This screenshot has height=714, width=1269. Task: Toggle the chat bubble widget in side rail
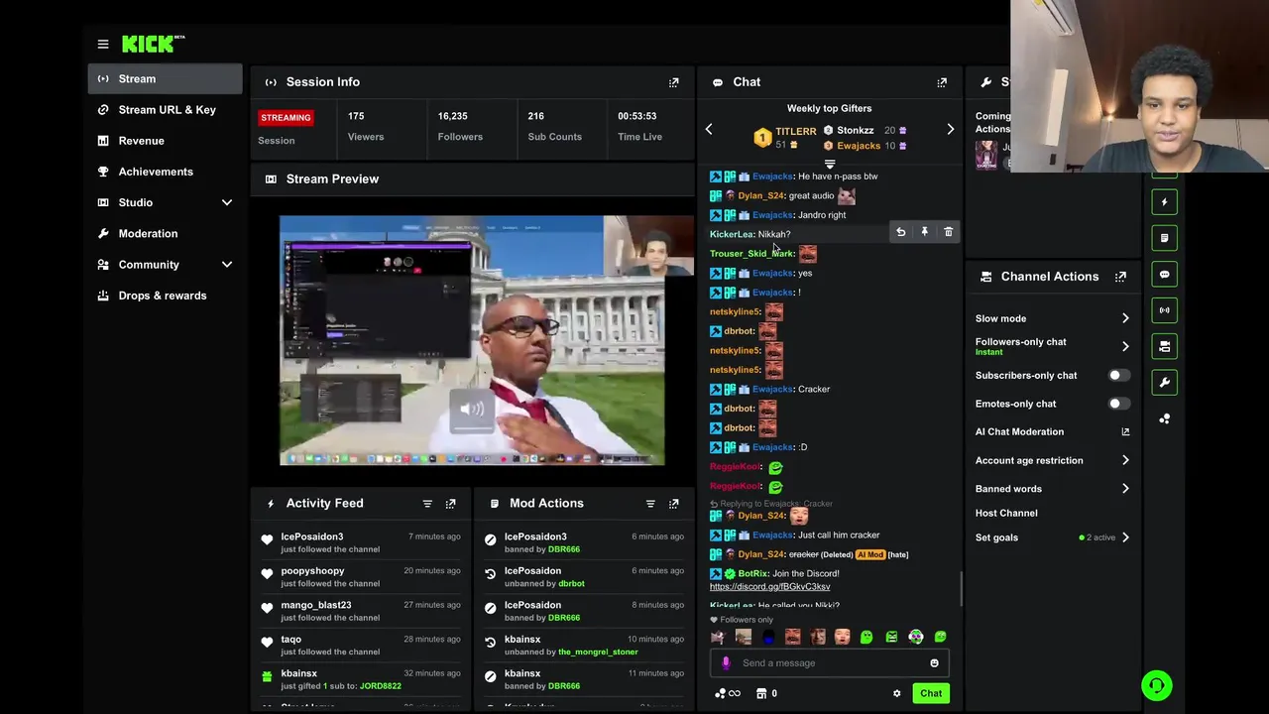[x=1165, y=275]
